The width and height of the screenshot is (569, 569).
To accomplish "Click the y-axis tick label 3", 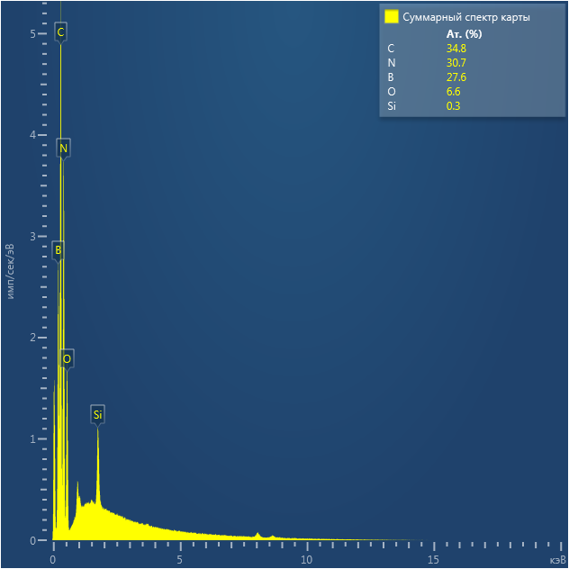I will (x=32, y=236).
